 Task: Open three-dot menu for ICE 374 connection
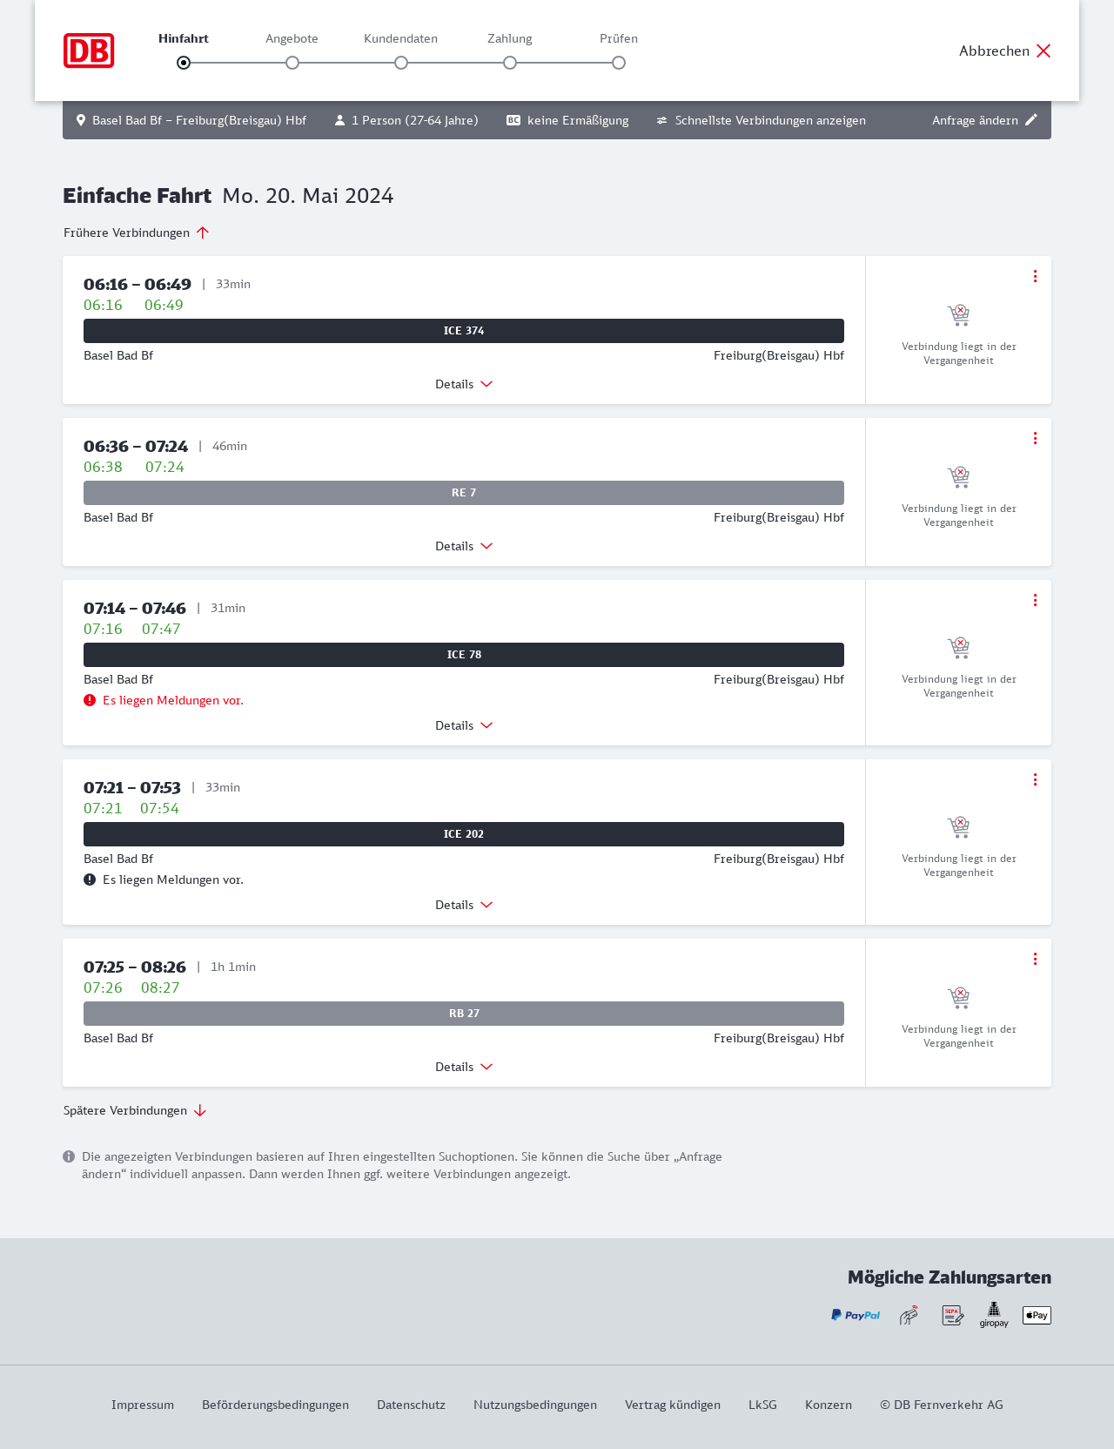pyautogui.click(x=1035, y=276)
